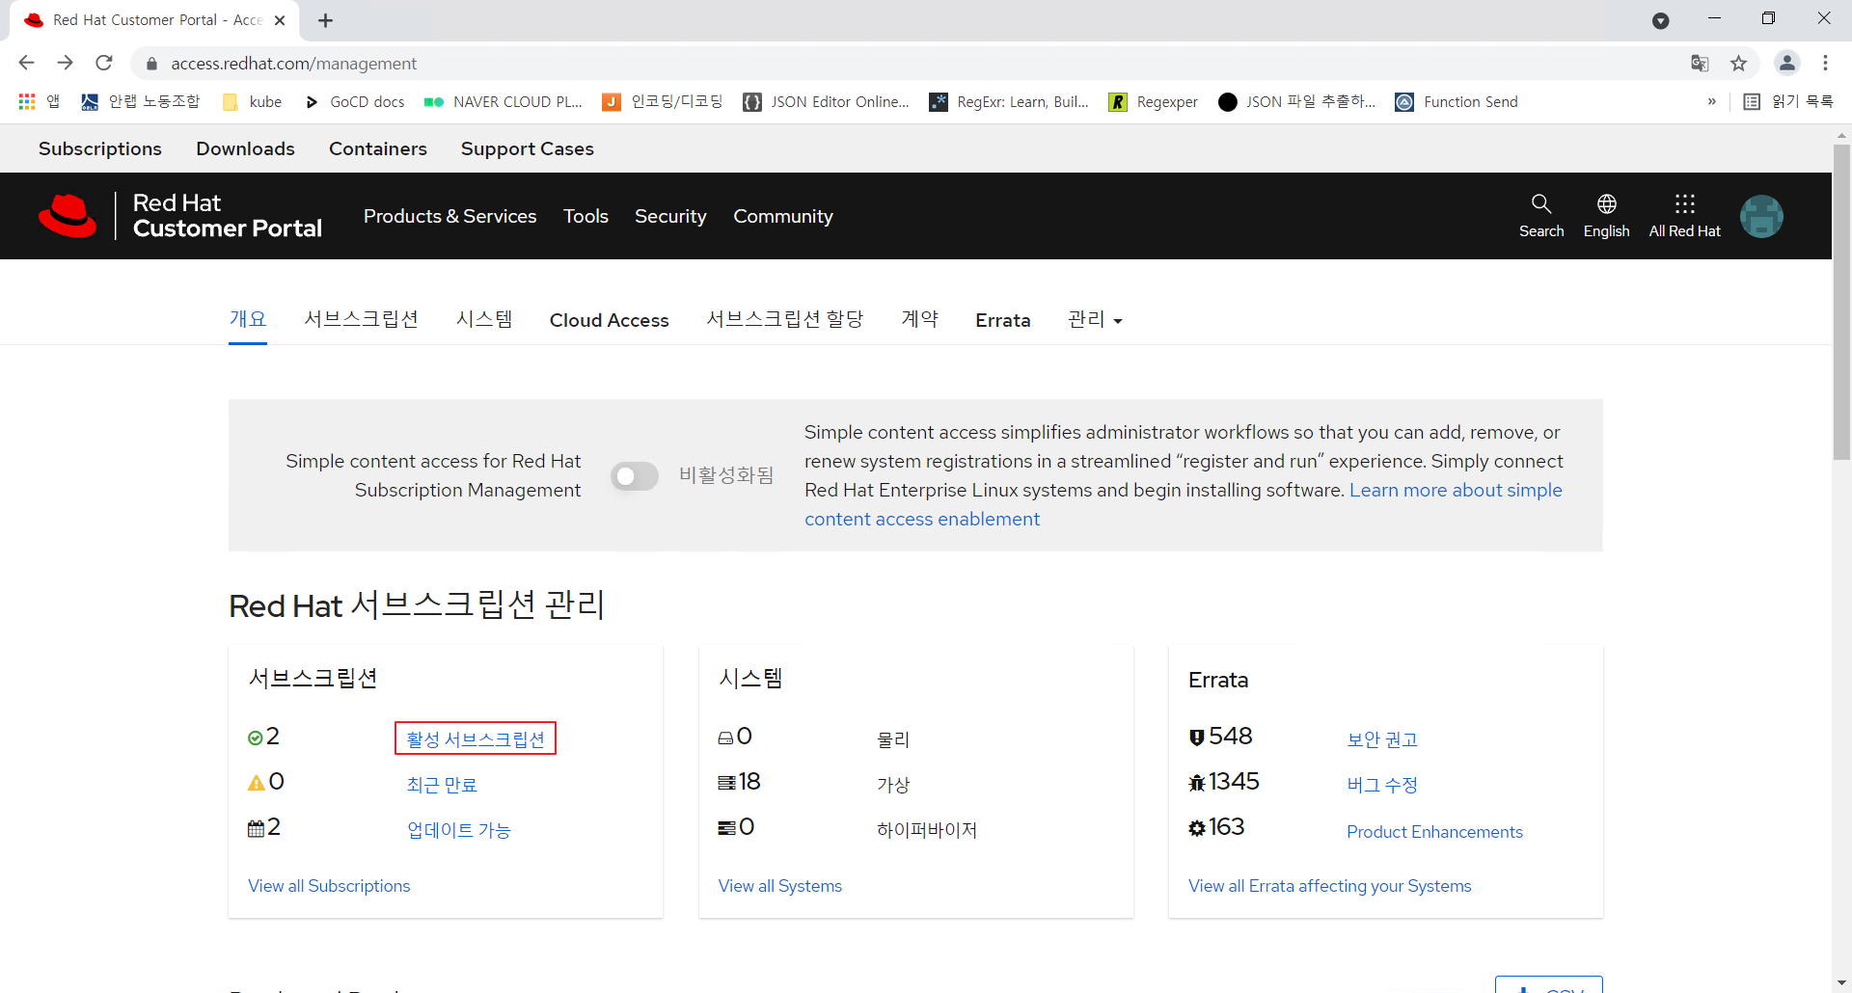The width and height of the screenshot is (1852, 993).
Task: Open the 활성 서브스크립션 link
Action: pos(476,738)
